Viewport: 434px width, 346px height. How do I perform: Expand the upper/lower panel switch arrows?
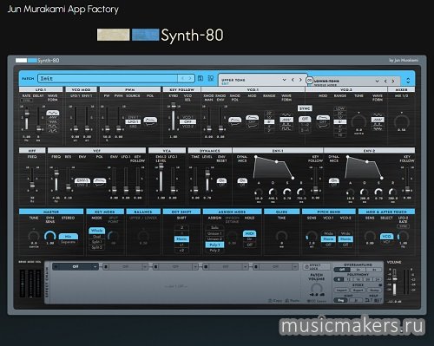click(x=408, y=80)
